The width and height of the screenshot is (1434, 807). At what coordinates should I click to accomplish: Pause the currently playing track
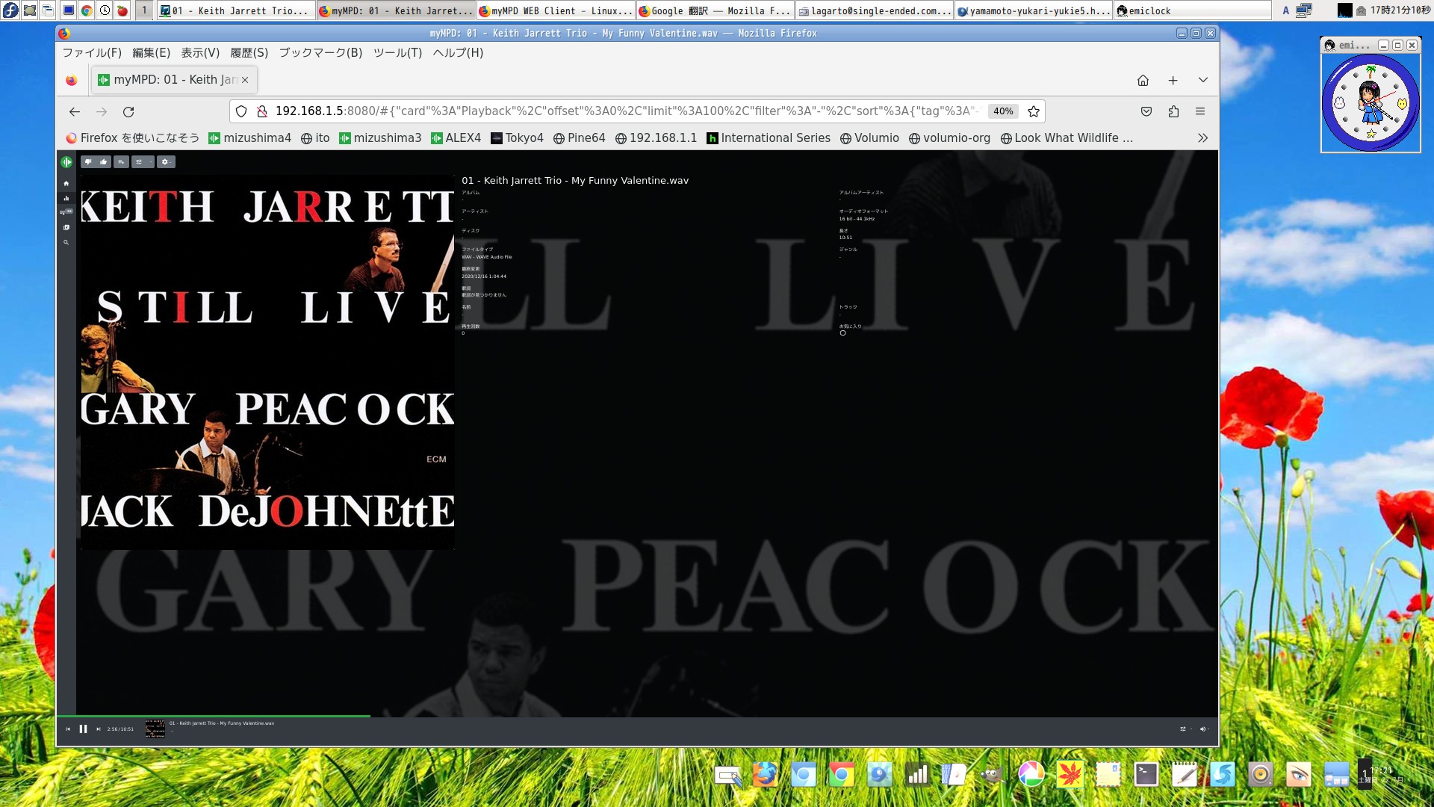[x=83, y=729]
